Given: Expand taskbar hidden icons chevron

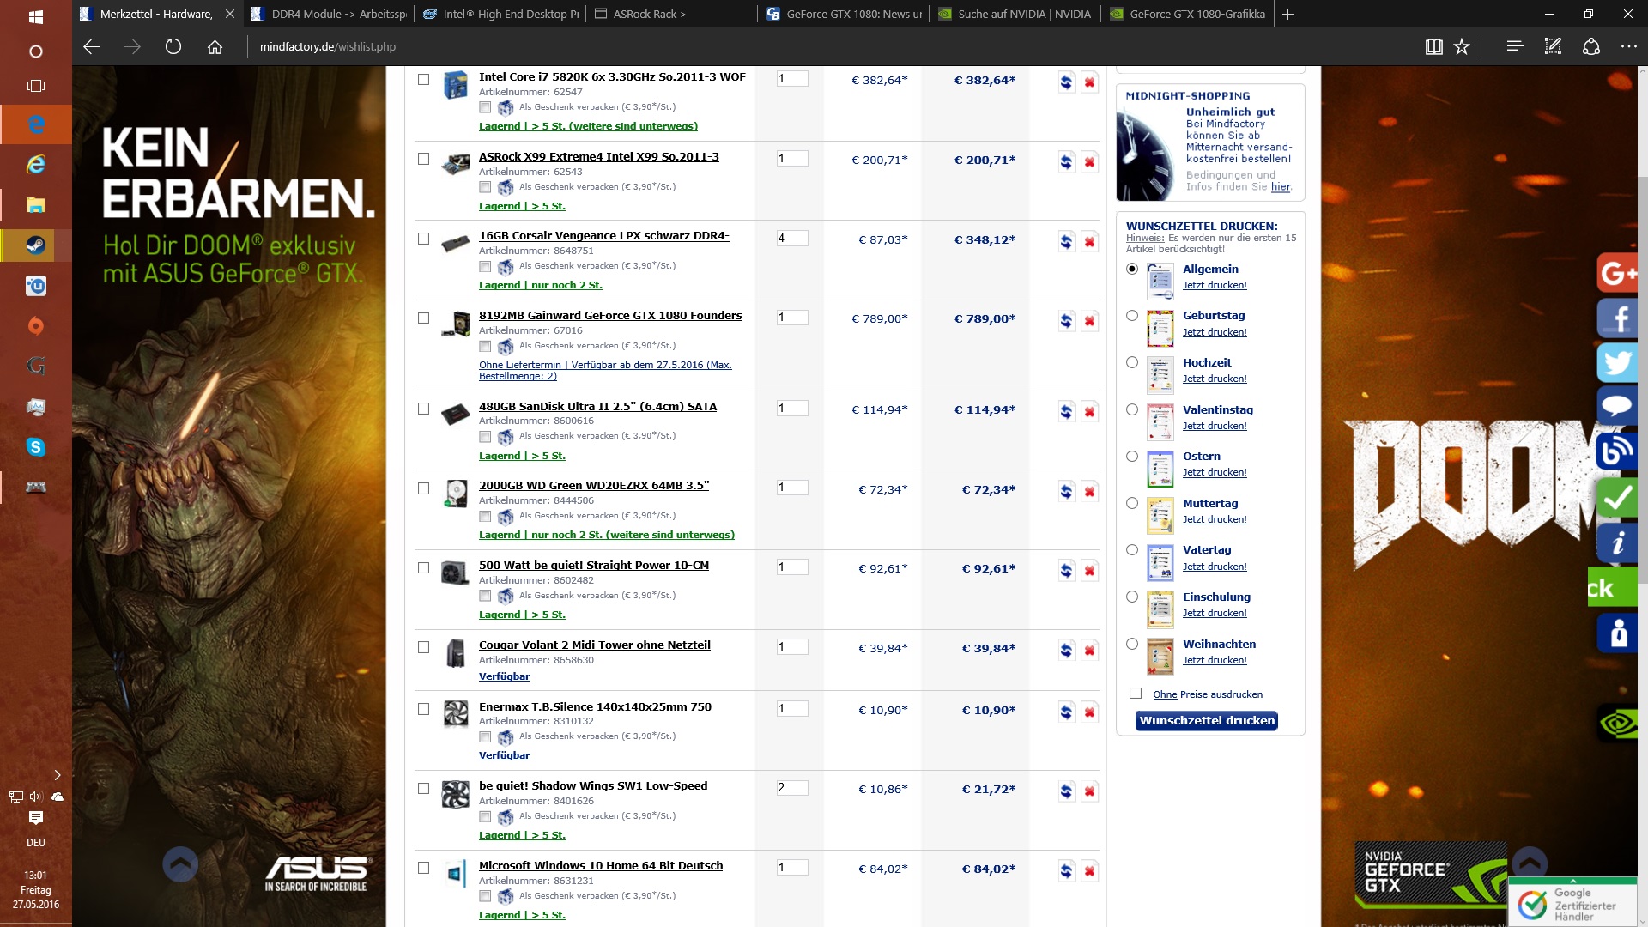Looking at the screenshot, I should click(58, 775).
